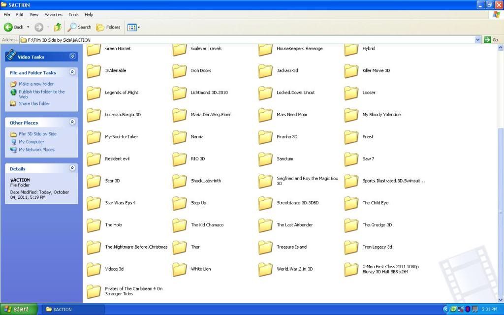Open My Network Places link
The width and height of the screenshot is (504, 315).
coord(36,150)
